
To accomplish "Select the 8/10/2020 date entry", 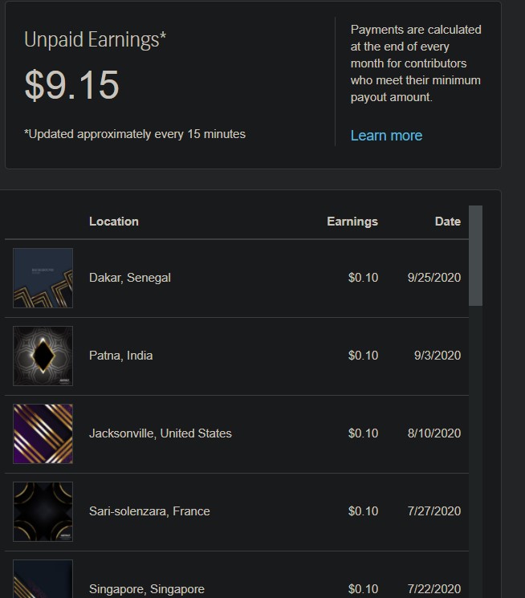I will [x=434, y=433].
